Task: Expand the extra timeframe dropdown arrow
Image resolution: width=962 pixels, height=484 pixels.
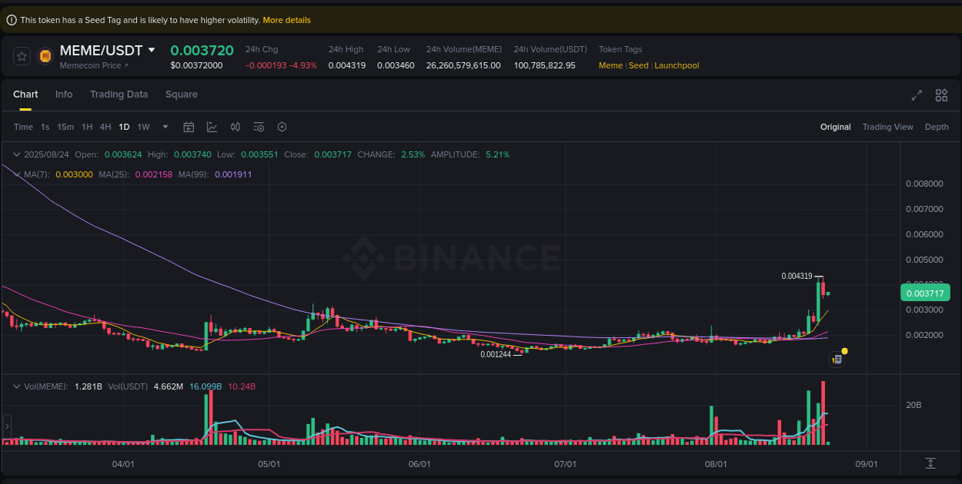Action: pyautogui.click(x=165, y=126)
